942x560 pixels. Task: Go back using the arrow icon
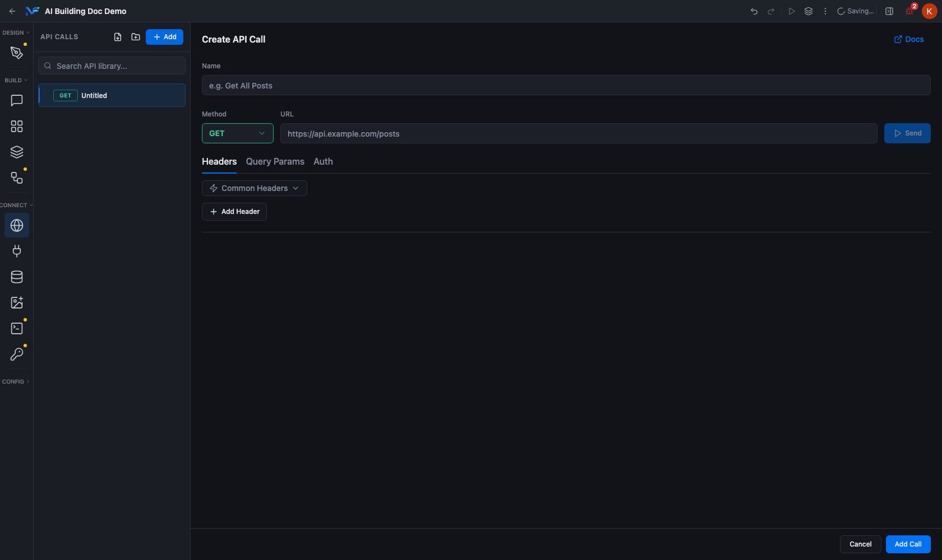click(12, 11)
